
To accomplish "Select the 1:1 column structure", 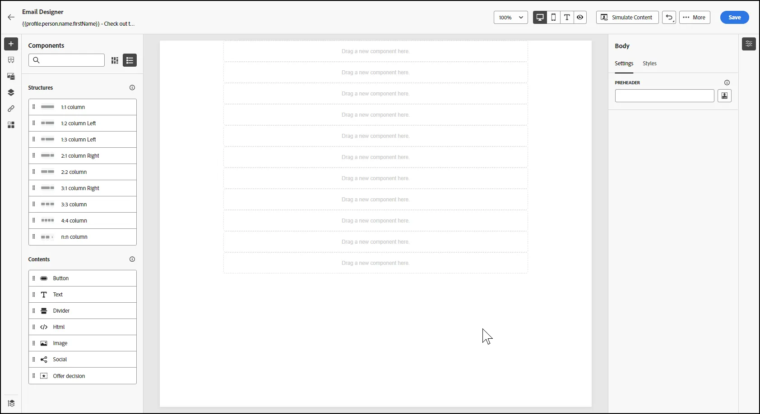I will (83, 107).
